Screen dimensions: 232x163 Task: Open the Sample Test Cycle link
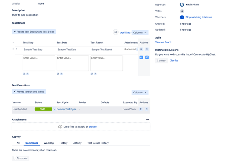tap(66, 109)
